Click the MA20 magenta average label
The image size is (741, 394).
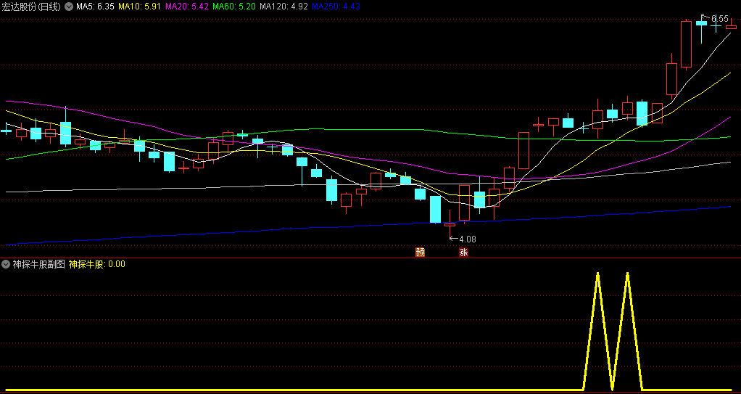tap(186, 7)
